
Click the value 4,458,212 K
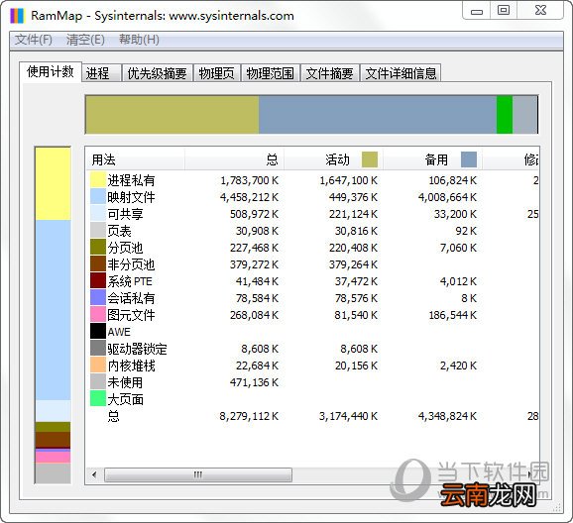click(249, 197)
